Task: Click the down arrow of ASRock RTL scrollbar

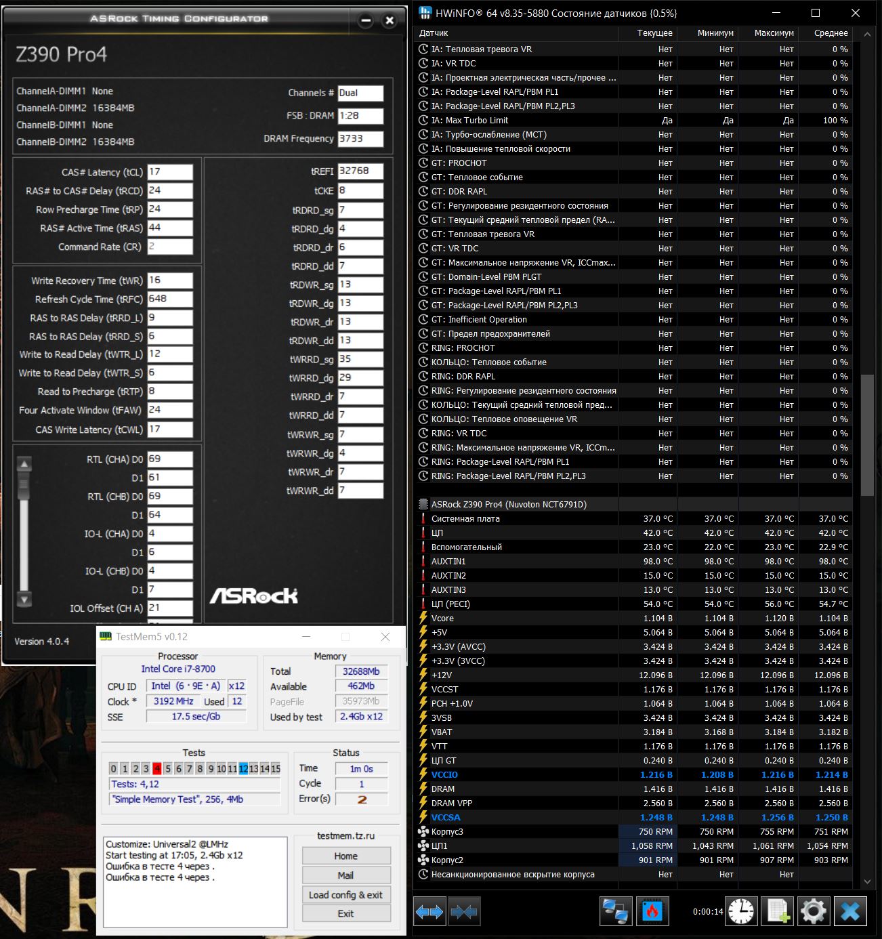Action: (x=24, y=600)
